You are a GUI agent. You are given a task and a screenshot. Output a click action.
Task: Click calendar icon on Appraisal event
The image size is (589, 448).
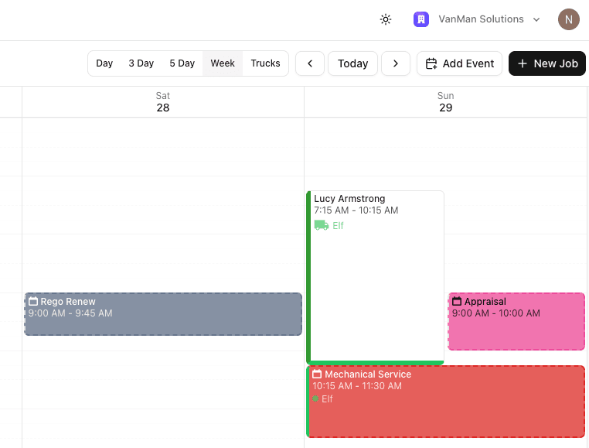click(457, 301)
